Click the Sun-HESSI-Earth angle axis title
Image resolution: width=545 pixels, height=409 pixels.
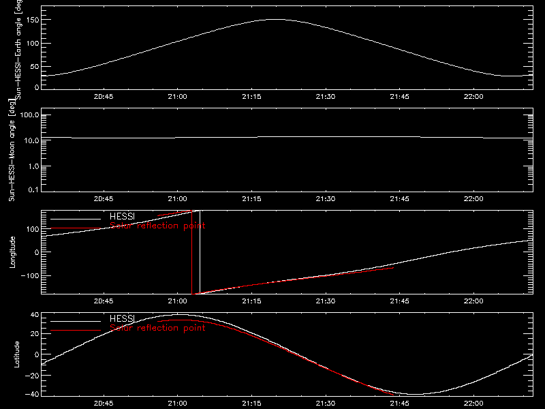point(18,50)
